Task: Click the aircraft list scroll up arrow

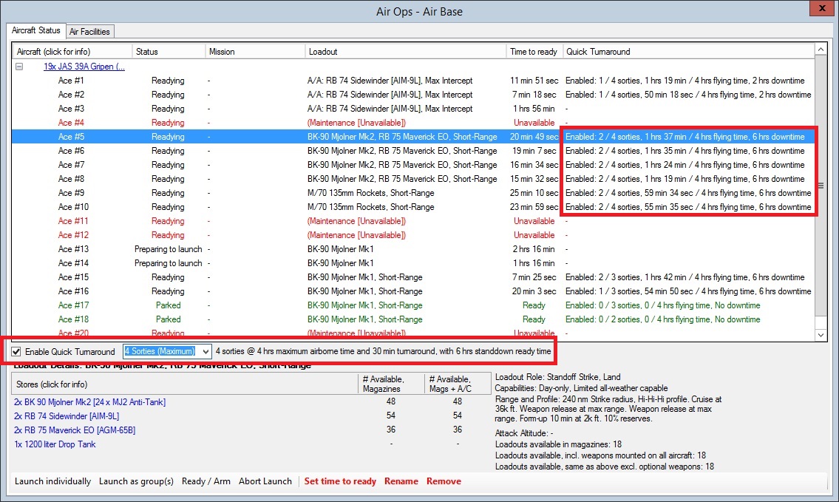Action: (x=821, y=50)
